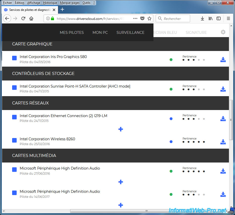The image size is (235, 215).
Task: Bookmark this page with the star icon
Action: tap(149, 18)
